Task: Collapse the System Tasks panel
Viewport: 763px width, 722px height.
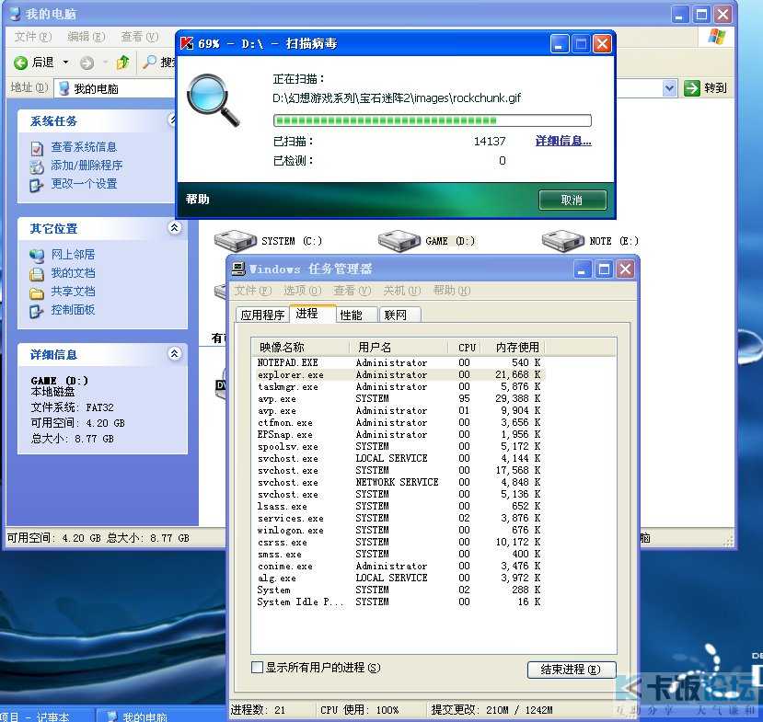Action: pyautogui.click(x=172, y=120)
